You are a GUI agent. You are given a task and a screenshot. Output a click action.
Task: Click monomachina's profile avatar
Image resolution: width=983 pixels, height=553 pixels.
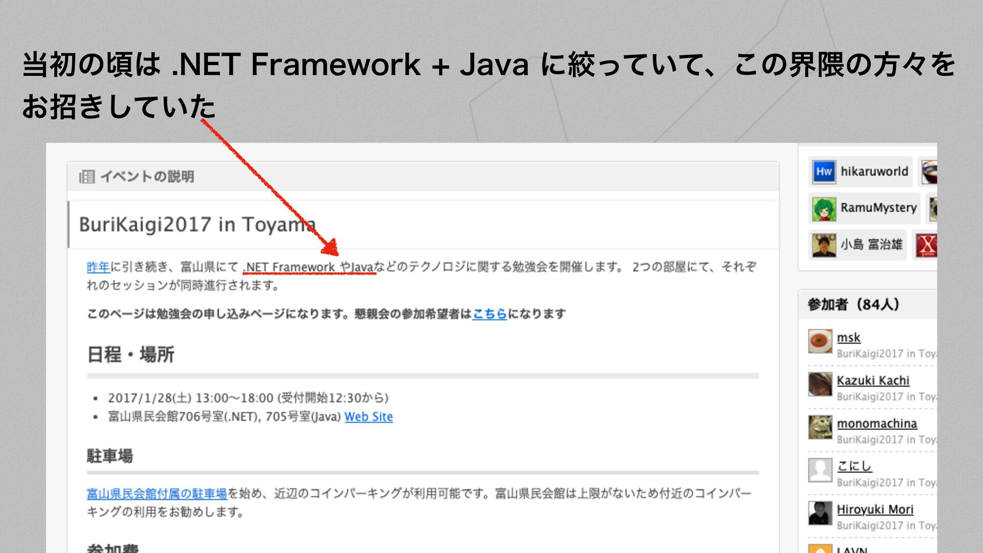820,427
